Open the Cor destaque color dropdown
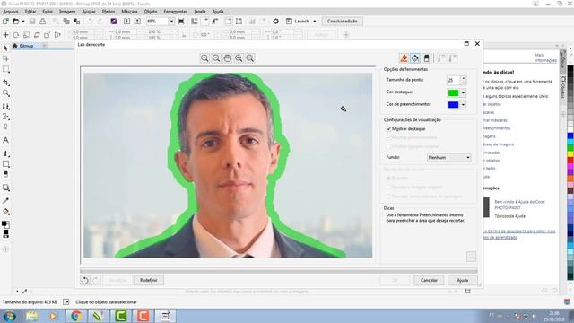The image size is (574, 323). coord(463,93)
